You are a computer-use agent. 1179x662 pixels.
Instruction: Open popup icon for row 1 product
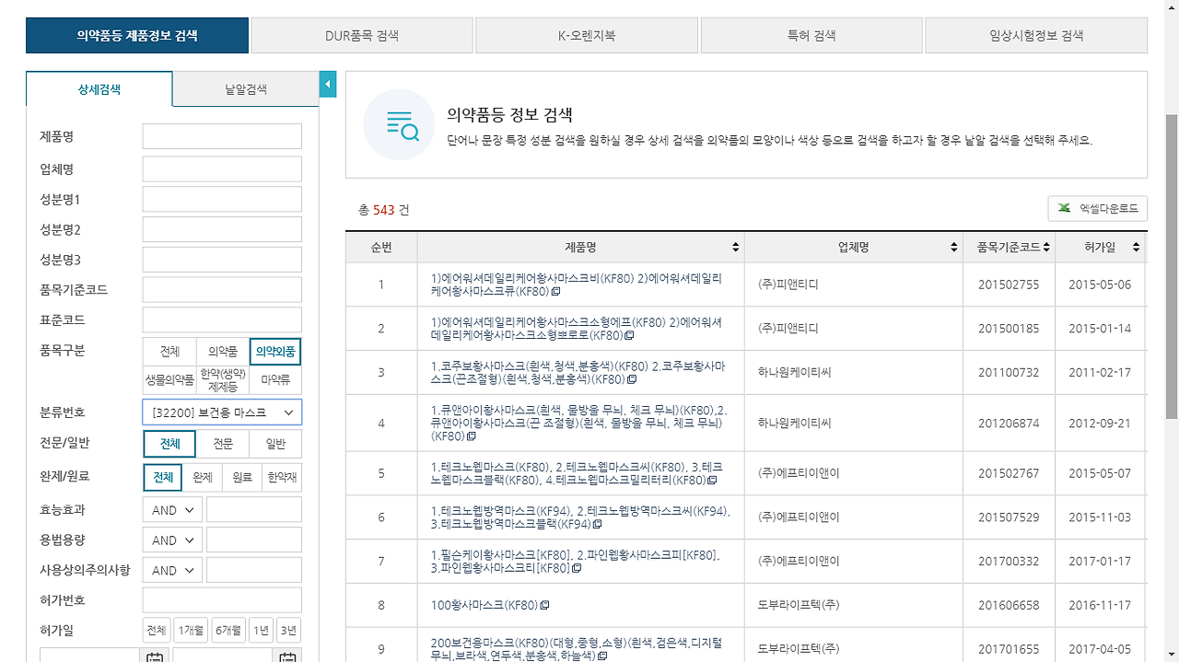click(x=555, y=292)
